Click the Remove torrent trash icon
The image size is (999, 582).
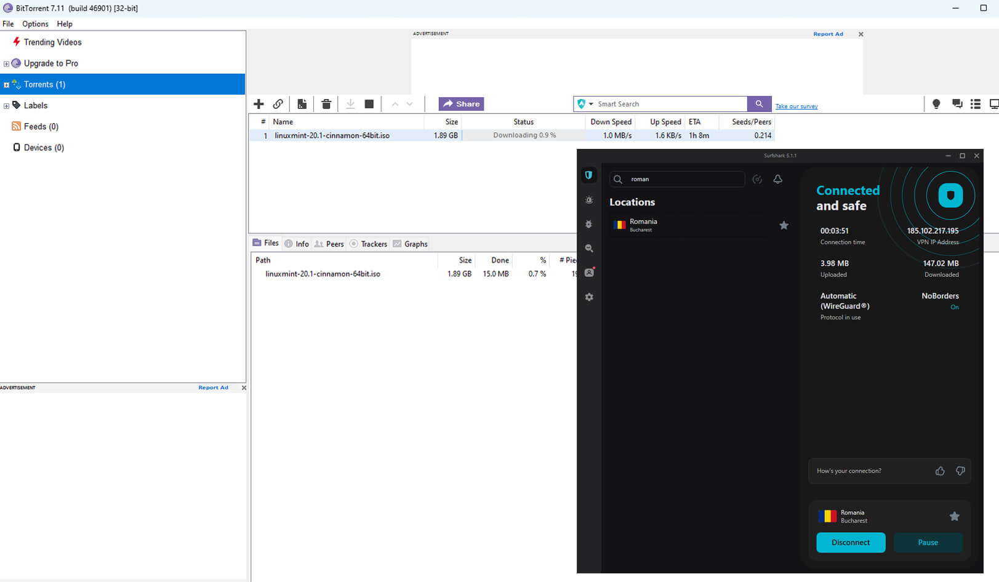pyautogui.click(x=326, y=104)
